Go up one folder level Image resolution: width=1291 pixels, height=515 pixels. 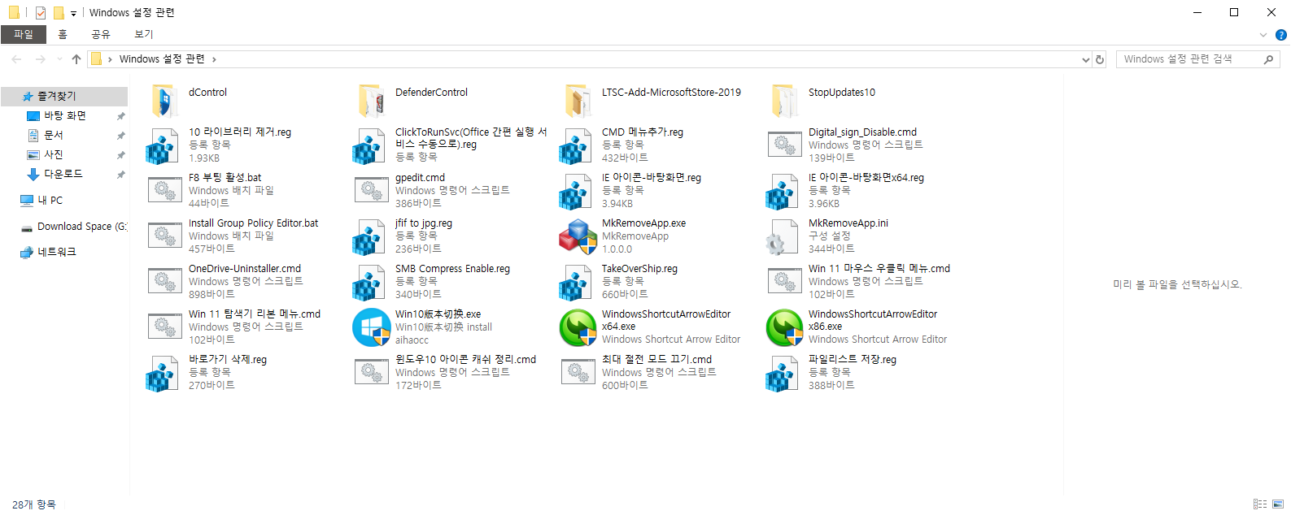point(76,59)
